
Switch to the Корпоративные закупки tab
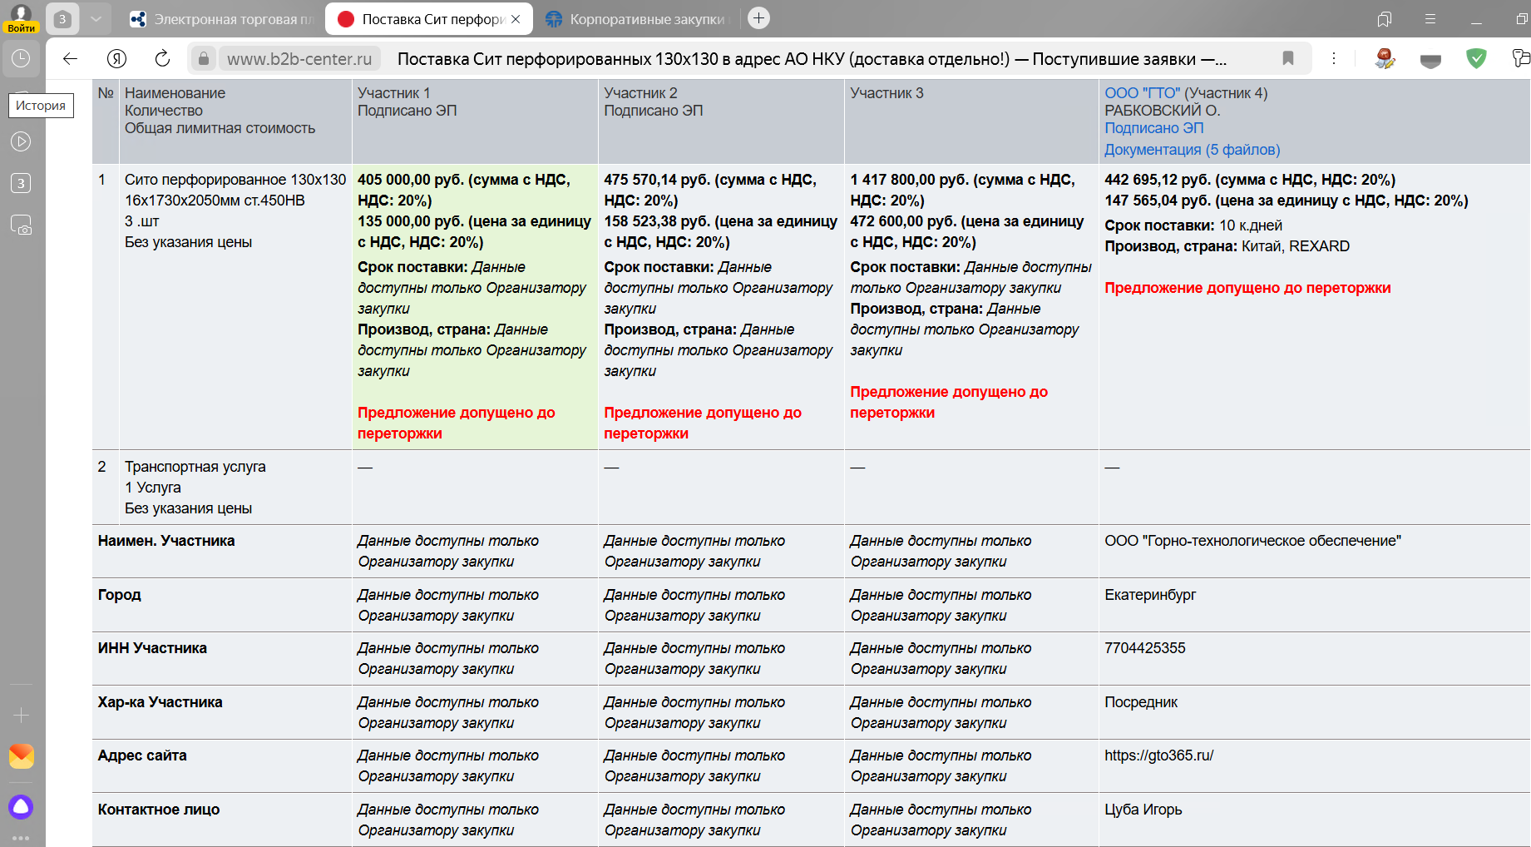click(638, 19)
